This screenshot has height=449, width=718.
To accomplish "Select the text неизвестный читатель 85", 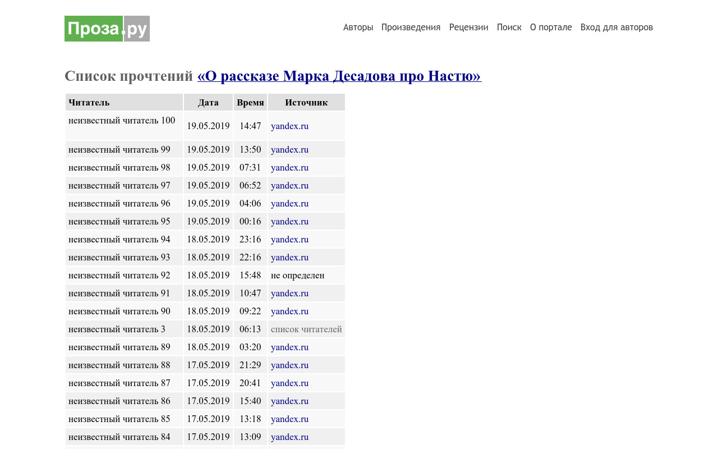I will [119, 419].
